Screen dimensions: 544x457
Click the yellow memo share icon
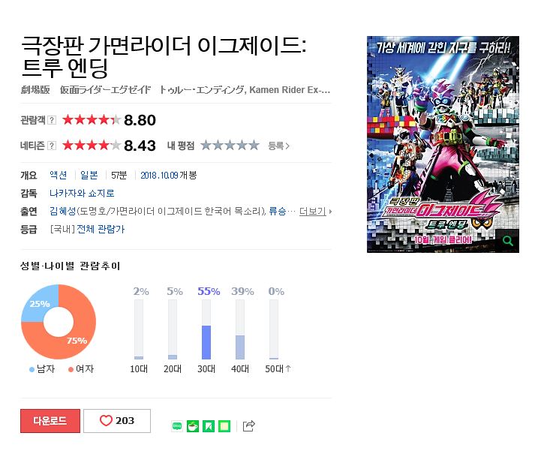pyautogui.click(x=224, y=425)
